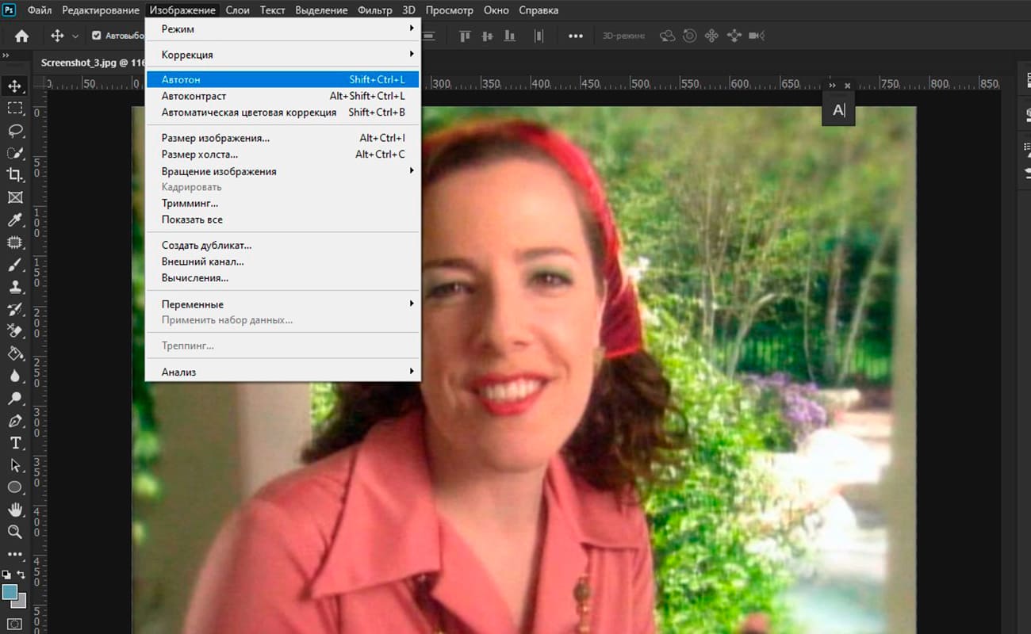The height and width of the screenshot is (634, 1031).
Task: Click the 3D video camera zoom icon
Action: tap(757, 36)
